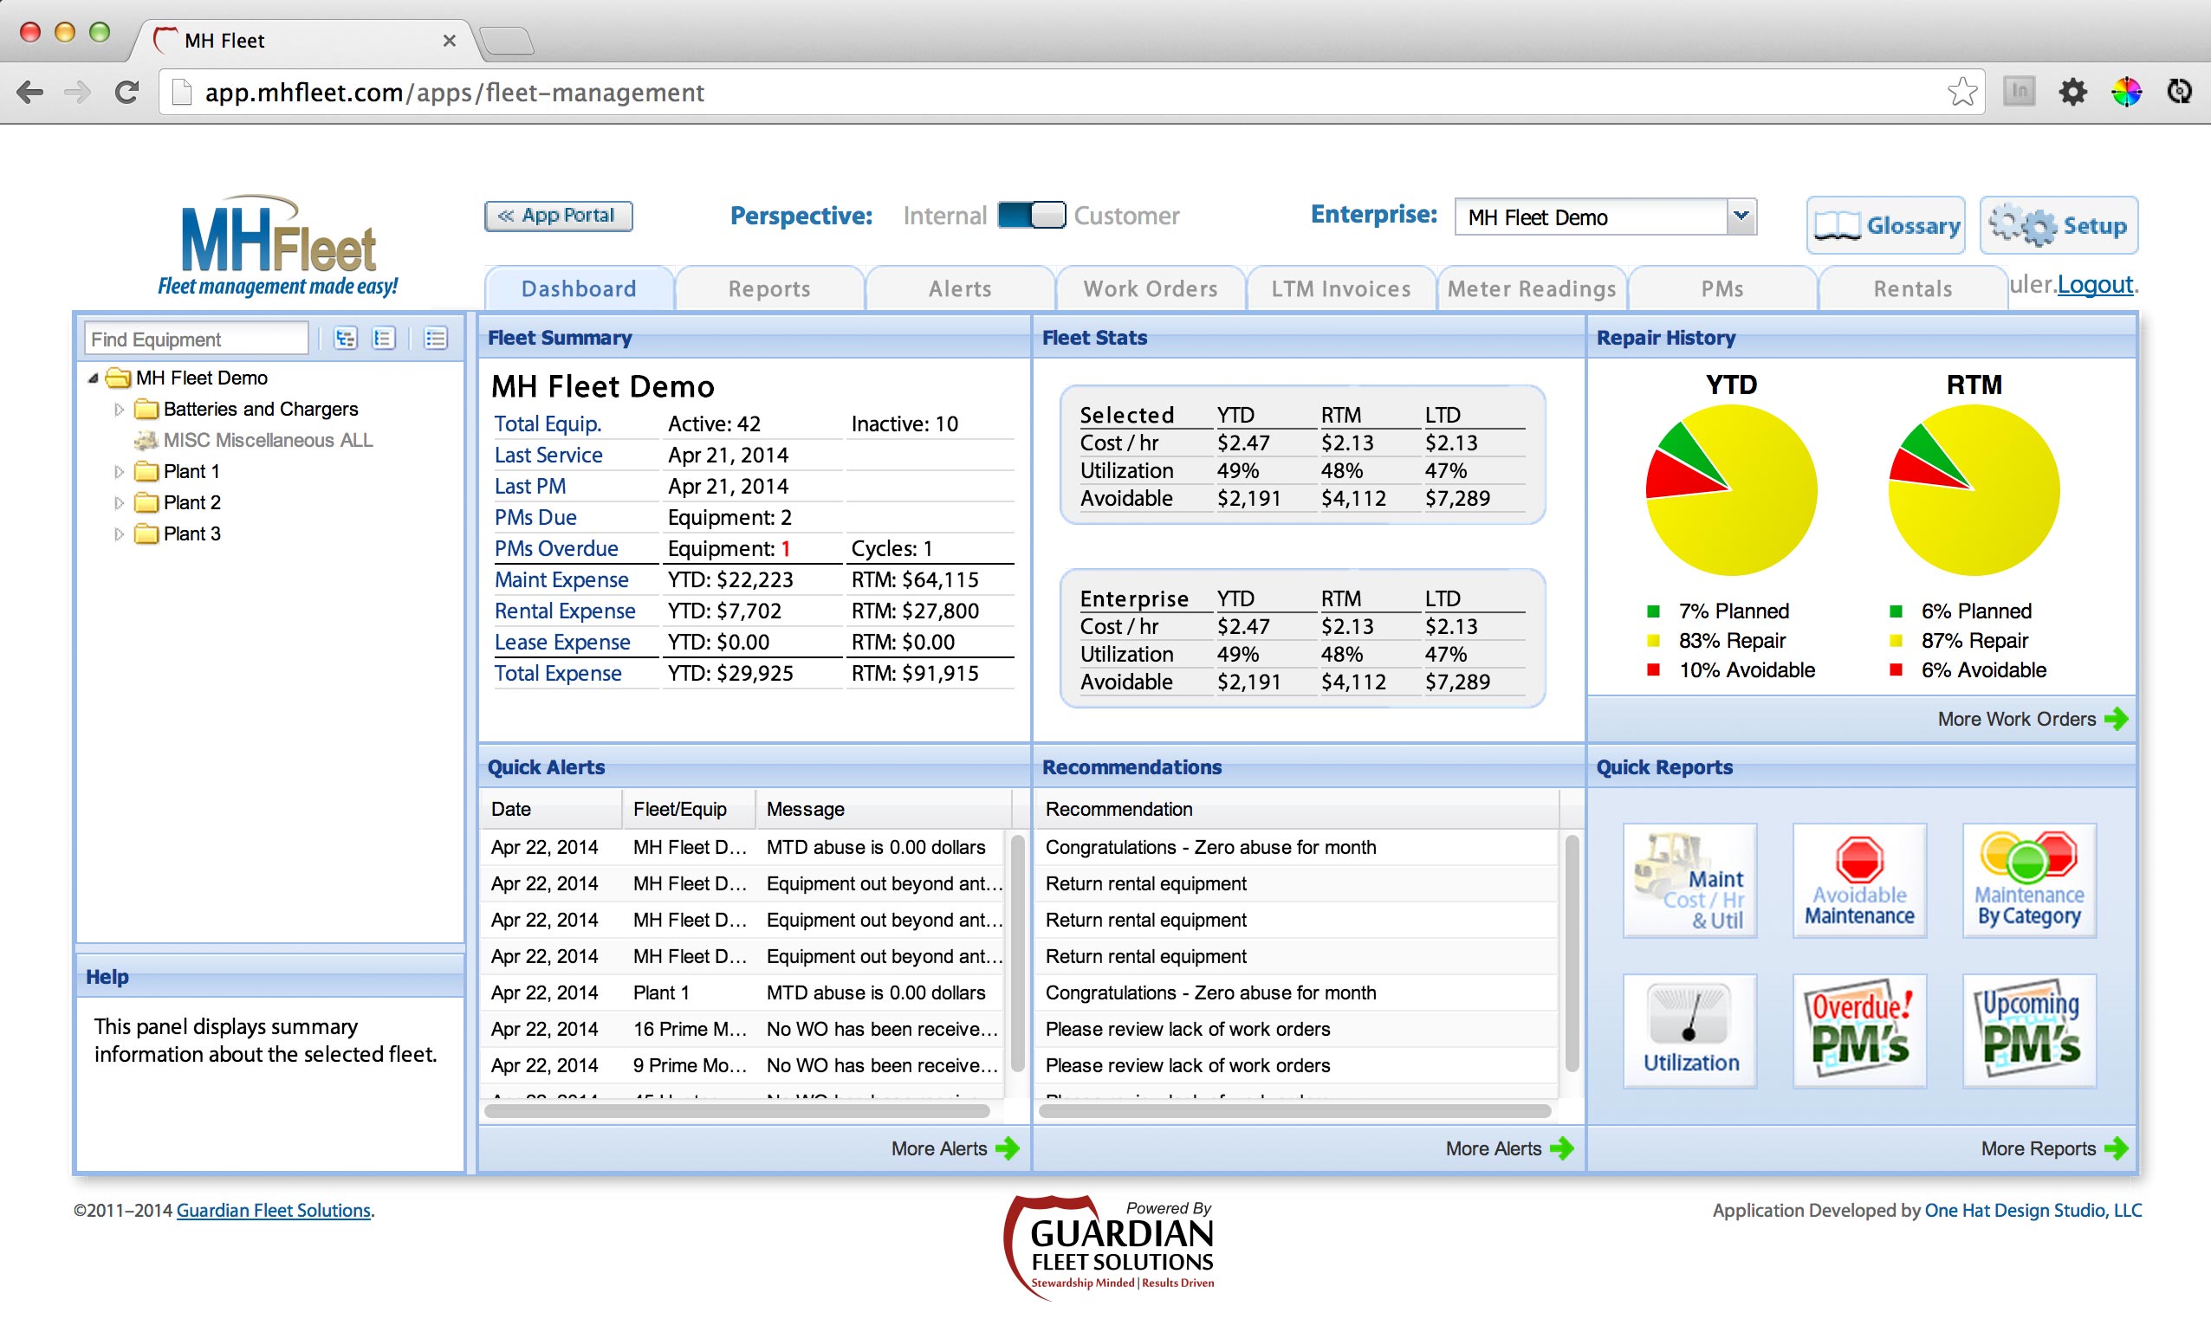The width and height of the screenshot is (2211, 1319).
Task: Click the App Portal button
Action: (558, 216)
